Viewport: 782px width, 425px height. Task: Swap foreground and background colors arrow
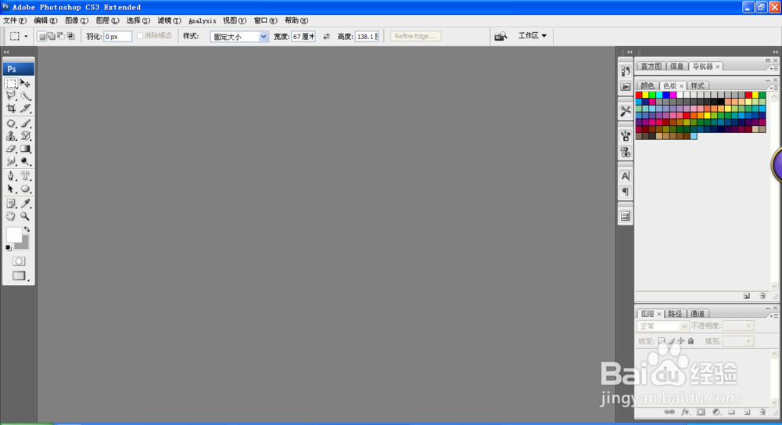(27, 229)
